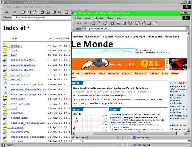Open the History pane in Le Monde window

(x=124, y=23)
